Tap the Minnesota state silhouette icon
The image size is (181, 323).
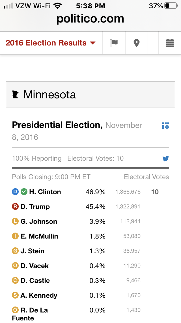tap(16, 94)
